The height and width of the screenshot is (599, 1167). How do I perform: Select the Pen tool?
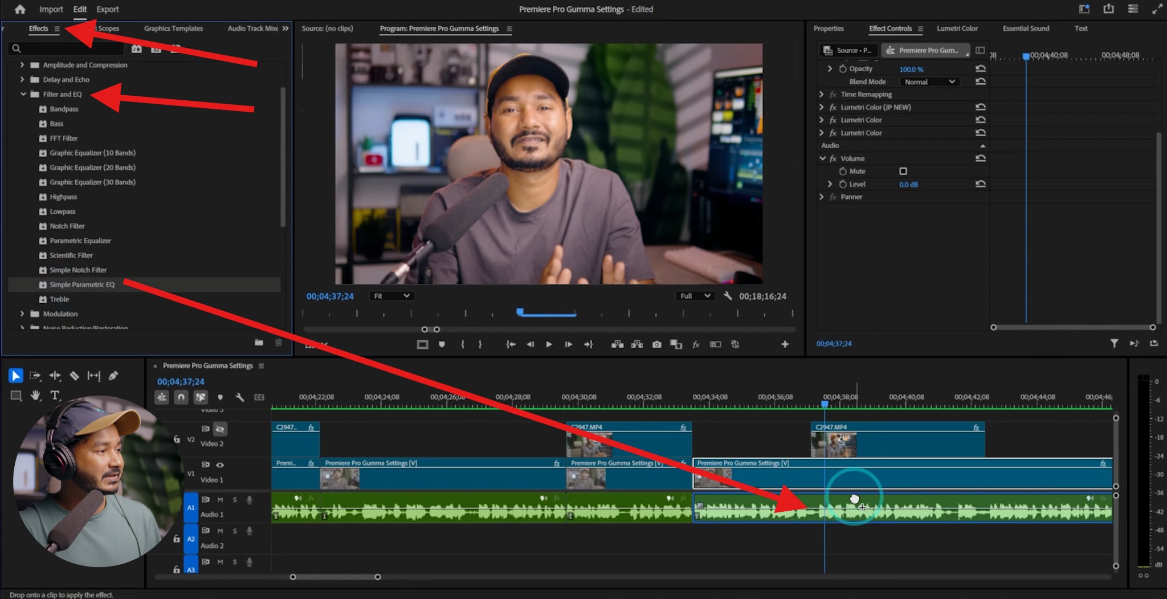click(x=113, y=376)
